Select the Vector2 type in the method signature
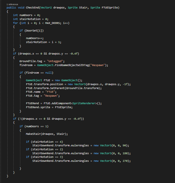This screenshot has width=175, height=183. tap(46, 8)
